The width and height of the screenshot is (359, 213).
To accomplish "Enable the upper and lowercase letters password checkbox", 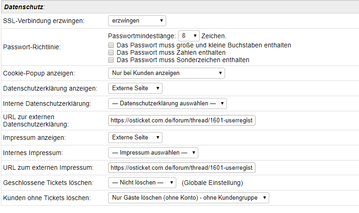I will [111, 46].
